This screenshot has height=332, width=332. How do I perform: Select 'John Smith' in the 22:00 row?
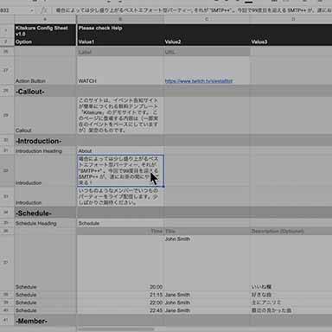pyautogui.click(x=207, y=303)
